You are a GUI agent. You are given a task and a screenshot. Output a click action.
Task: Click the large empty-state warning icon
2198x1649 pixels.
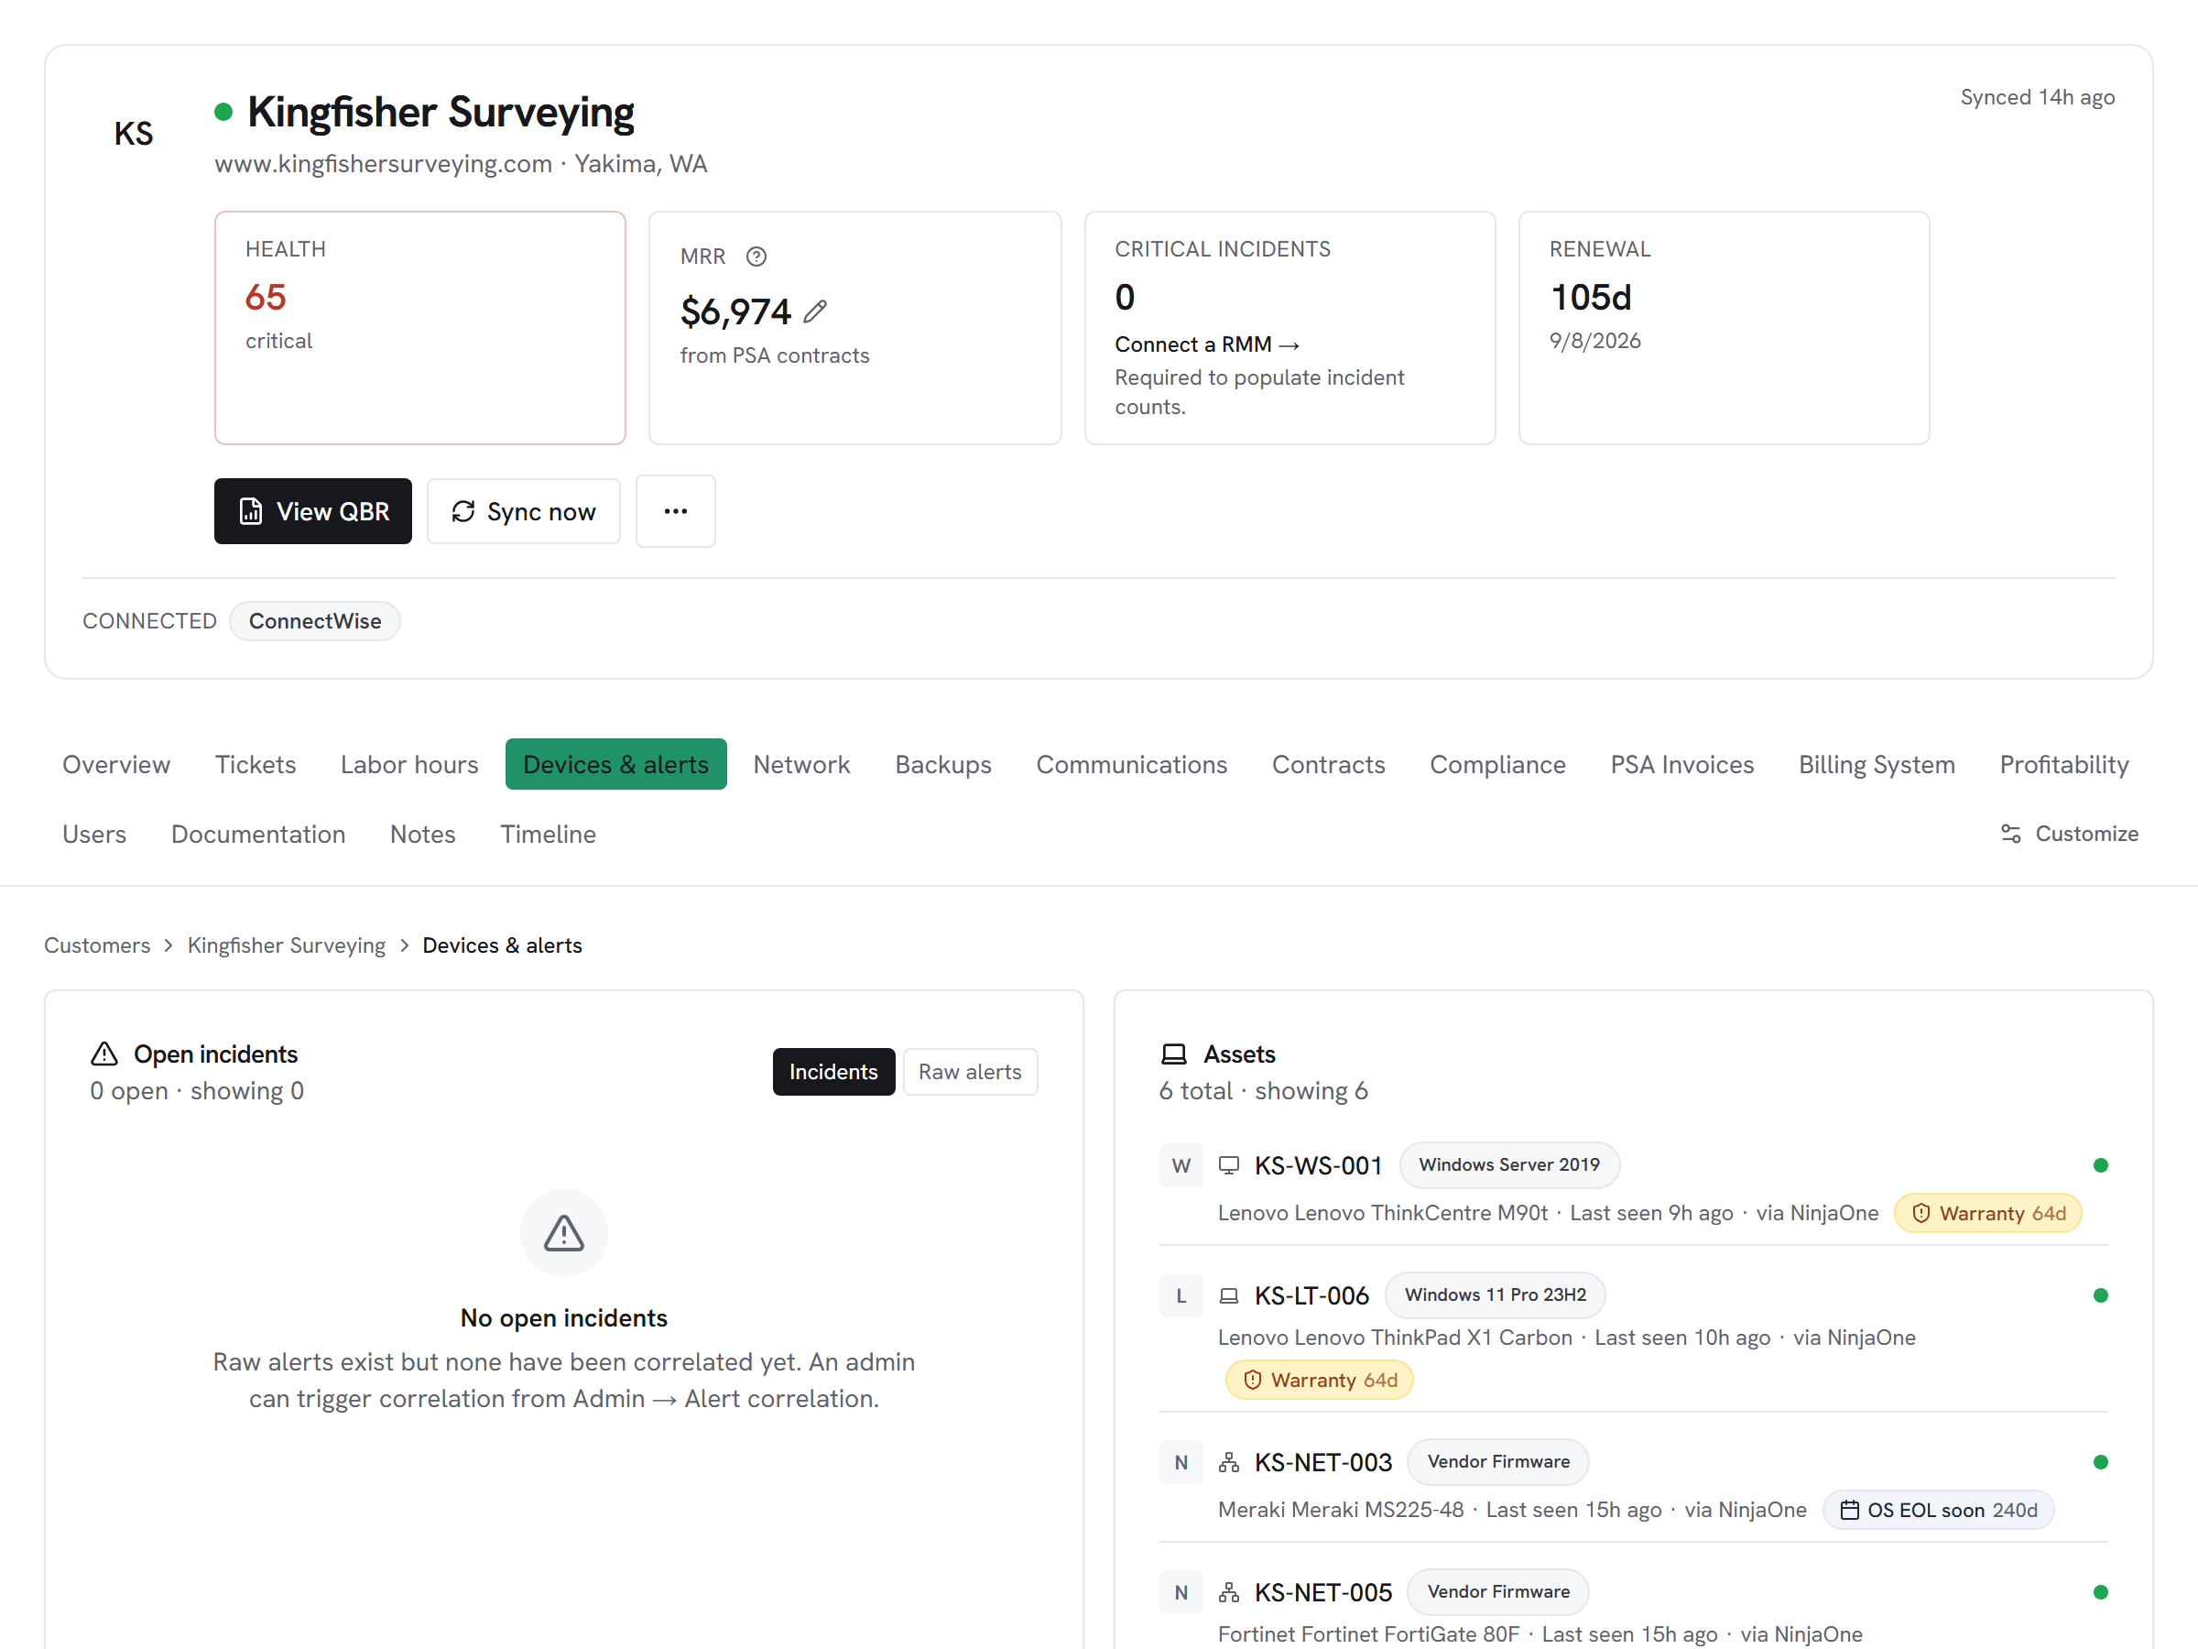[563, 1232]
